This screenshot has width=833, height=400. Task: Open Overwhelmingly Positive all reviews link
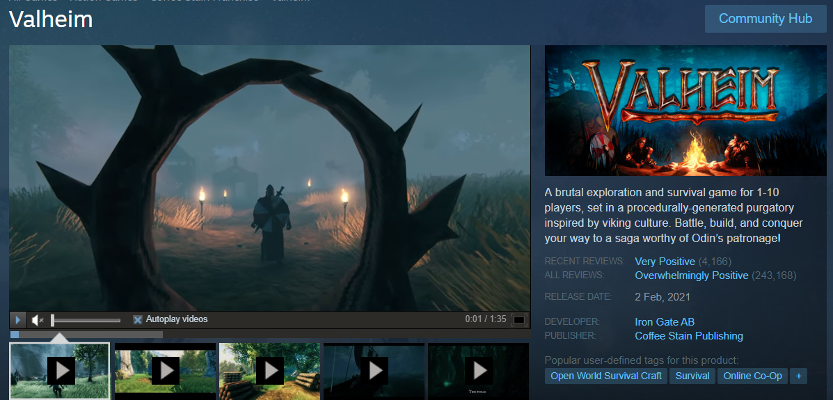(x=691, y=275)
